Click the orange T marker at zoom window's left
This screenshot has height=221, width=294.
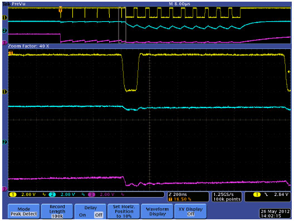11,53
